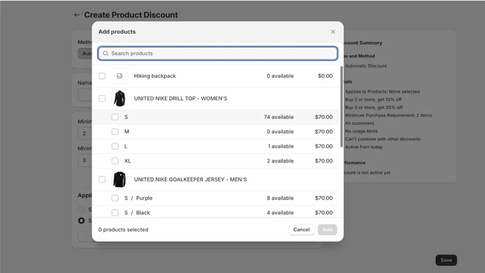
Task: Click the dialog list scrollbar
Action: click(x=341, y=107)
